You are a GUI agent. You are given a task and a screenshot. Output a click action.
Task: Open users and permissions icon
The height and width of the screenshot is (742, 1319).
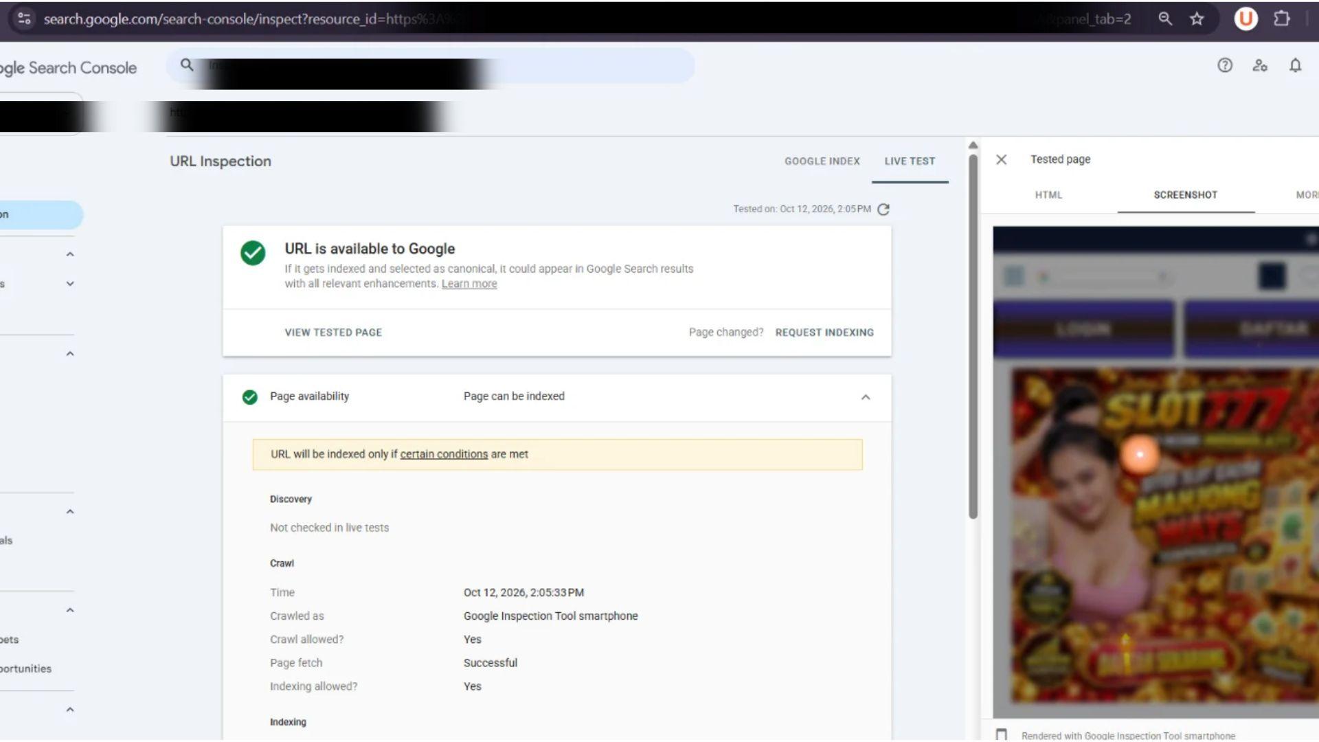1260,65
